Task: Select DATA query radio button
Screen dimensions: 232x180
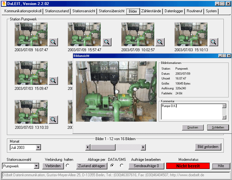Action: click(112, 166)
